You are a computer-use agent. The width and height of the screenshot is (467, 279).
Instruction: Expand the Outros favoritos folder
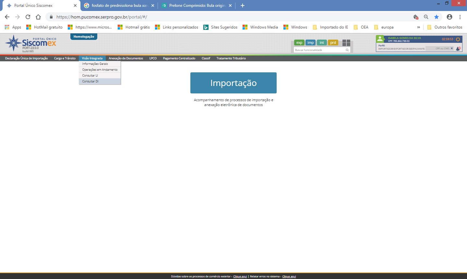click(445, 27)
